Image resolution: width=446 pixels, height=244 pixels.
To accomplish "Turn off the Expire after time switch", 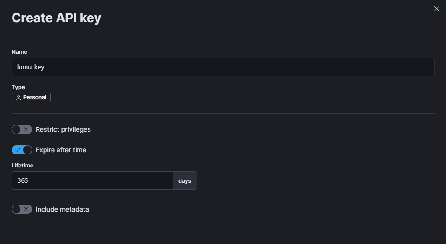I will pos(22,150).
